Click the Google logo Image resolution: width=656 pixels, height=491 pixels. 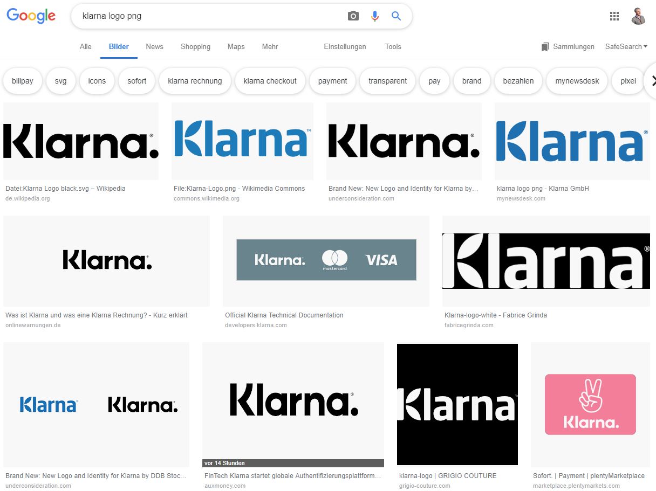coord(31,16)
